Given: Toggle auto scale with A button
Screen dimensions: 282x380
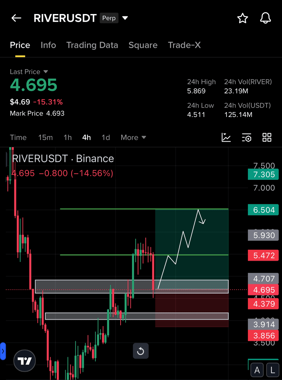Looking at the screenshot, I should pos(257,370).
